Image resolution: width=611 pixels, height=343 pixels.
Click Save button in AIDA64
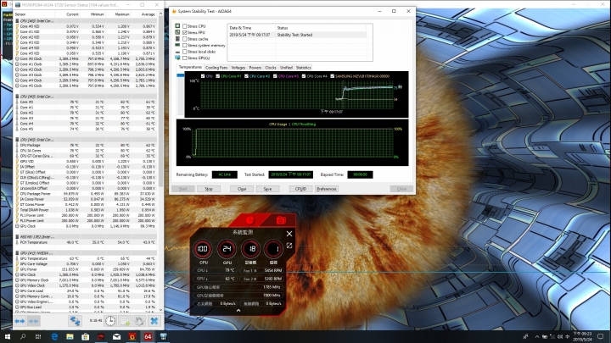pyautogui.click(x=267, y=189)
